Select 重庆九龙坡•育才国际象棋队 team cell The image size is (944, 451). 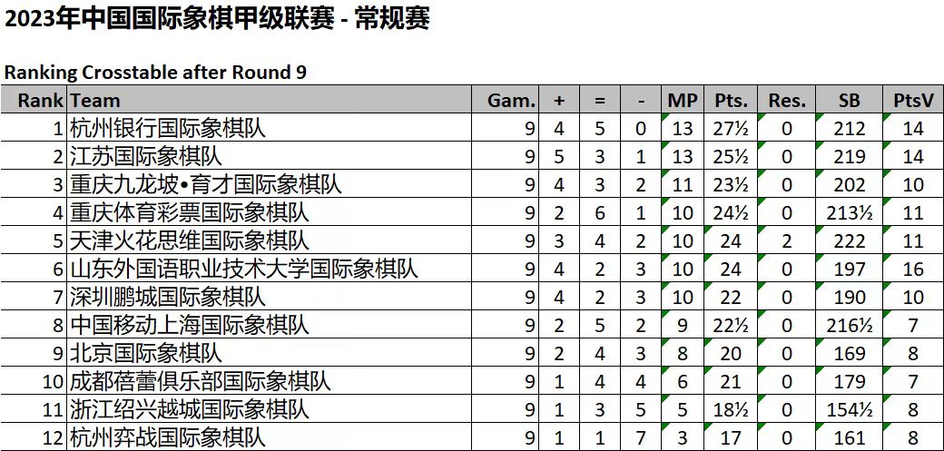click(205, 184)
